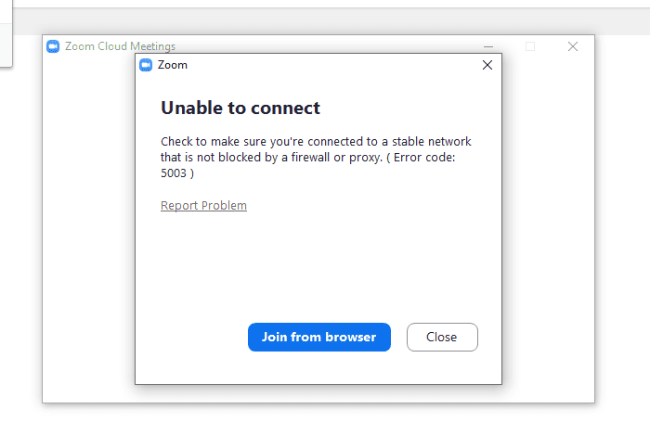650x422 pixels.
Task: Click the blank area below the Report Problem link
Action: [316, 269]
